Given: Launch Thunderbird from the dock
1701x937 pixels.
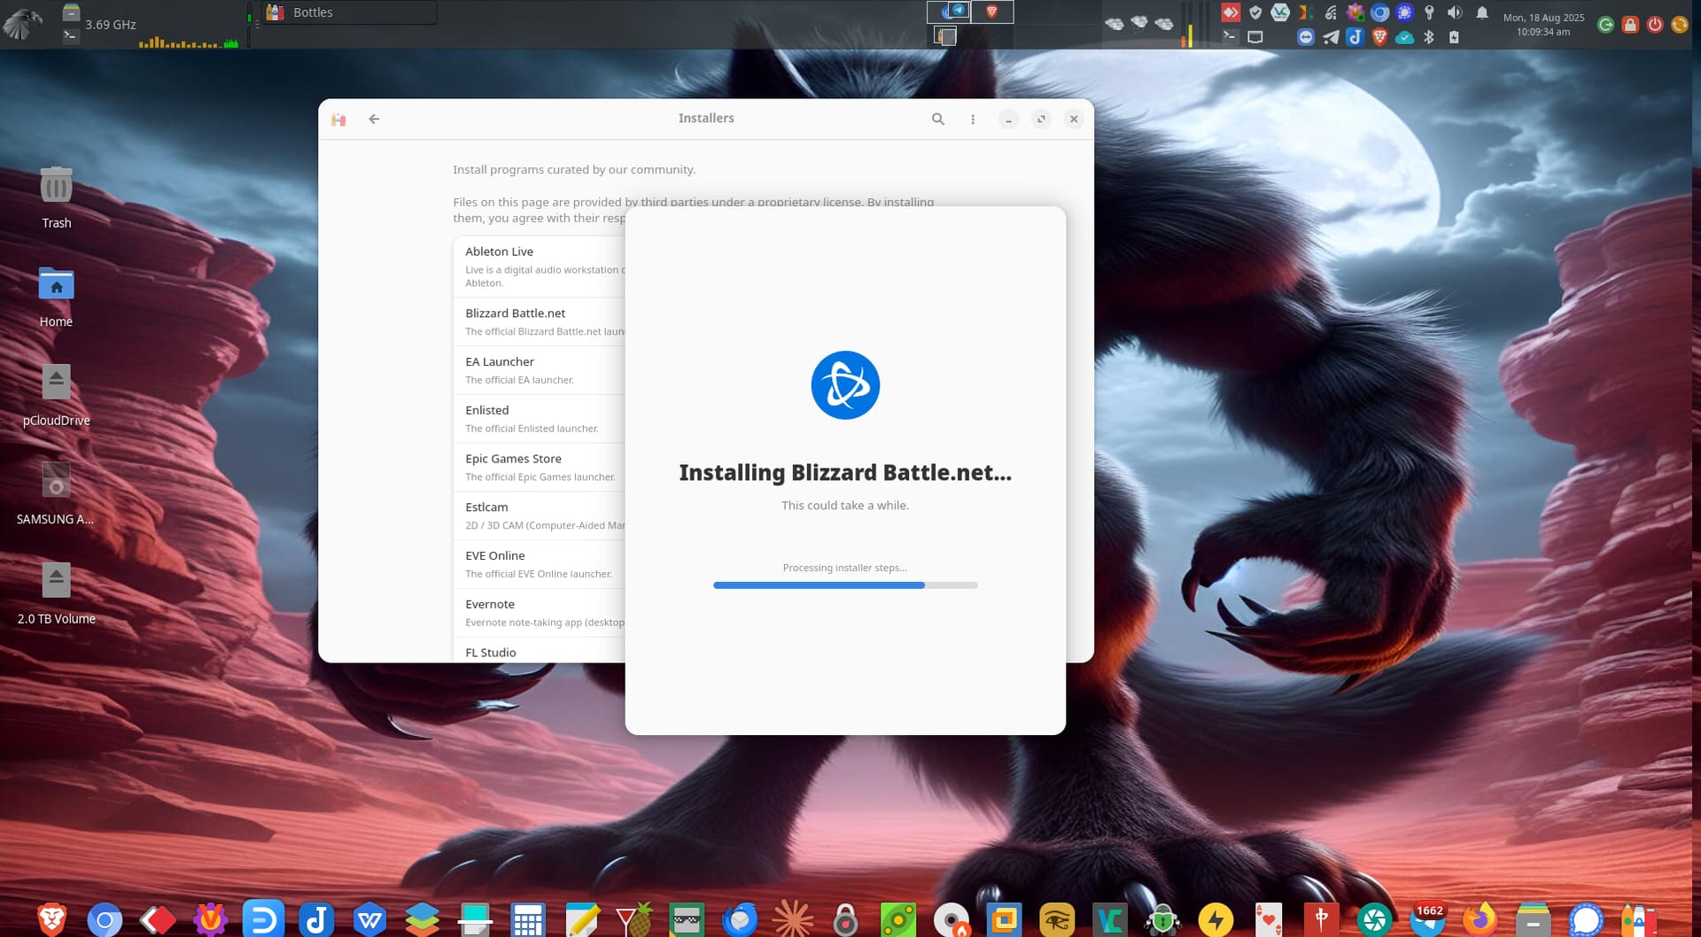Looking at the screenshot, I should (x=740, y=919).
